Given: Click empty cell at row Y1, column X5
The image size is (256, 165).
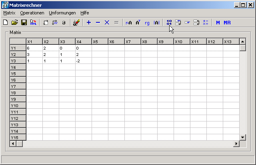Looking at the screenshot, I should coord(100,48).
